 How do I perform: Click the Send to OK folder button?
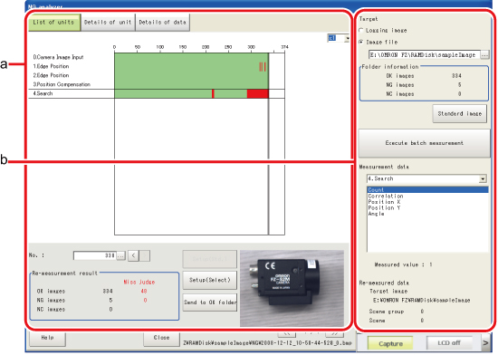point(210,302)
